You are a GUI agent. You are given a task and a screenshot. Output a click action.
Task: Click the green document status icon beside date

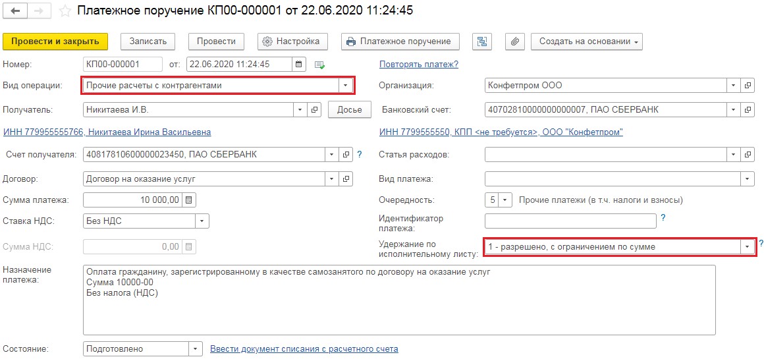(x=319, y=65)
